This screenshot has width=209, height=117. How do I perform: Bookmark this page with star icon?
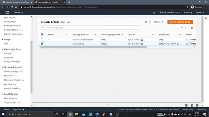(x=187, y=7)
